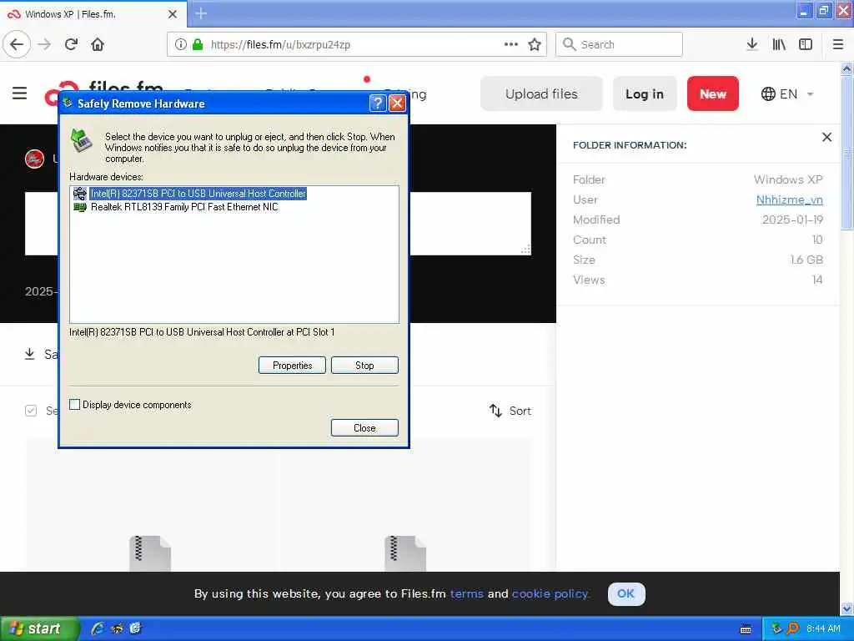Click the dialog Close button

pos(364,428)
